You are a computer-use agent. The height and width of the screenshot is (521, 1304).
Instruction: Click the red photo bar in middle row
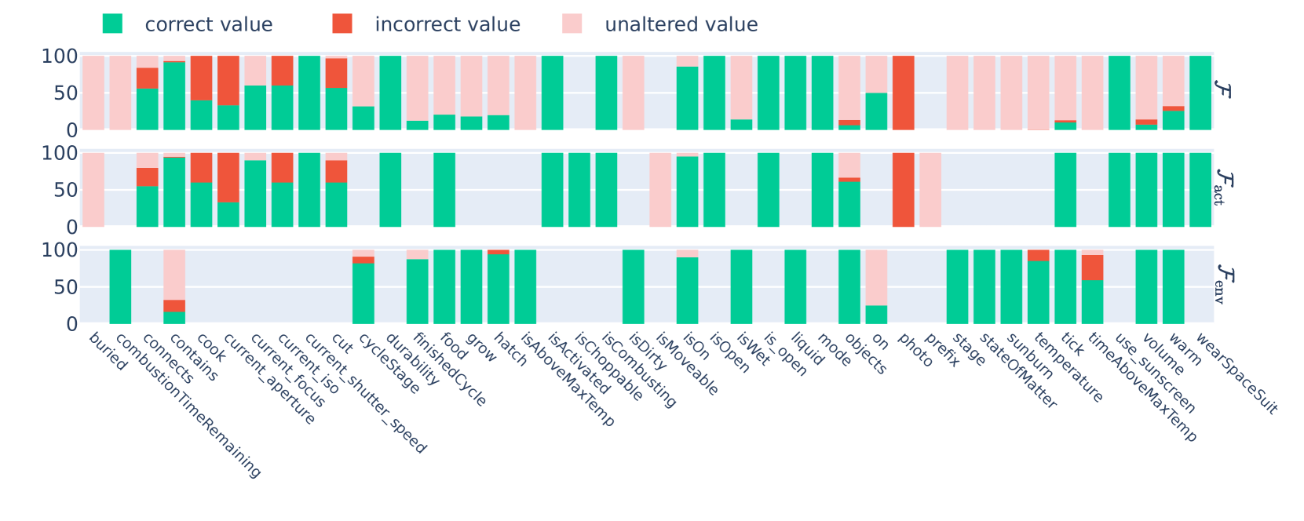(x=903, y=190)
